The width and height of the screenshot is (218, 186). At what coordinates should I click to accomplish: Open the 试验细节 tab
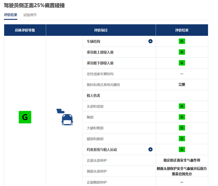point(30,15)
